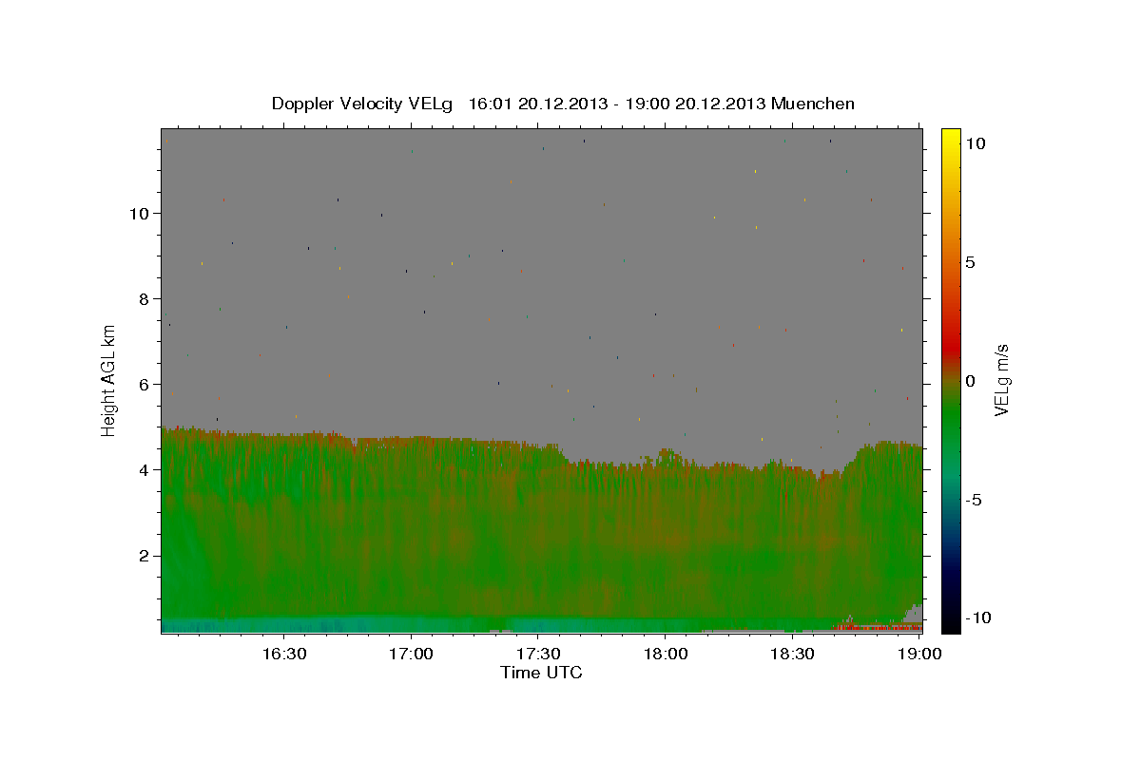Click the colorbar value 0

[970, 381]
